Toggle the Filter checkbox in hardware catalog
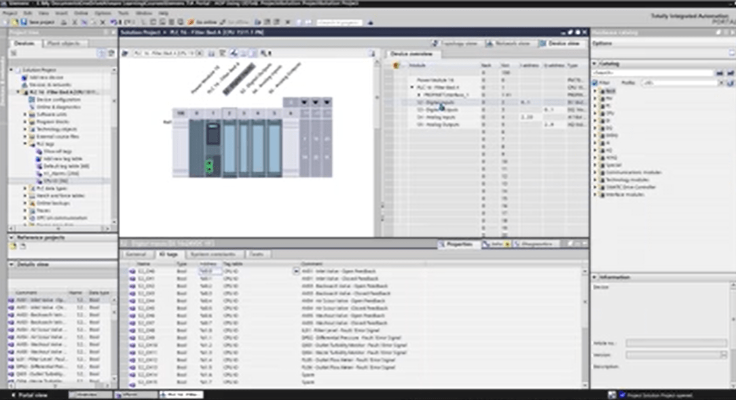This screenshot has width=736, height=400. (595, 83)
